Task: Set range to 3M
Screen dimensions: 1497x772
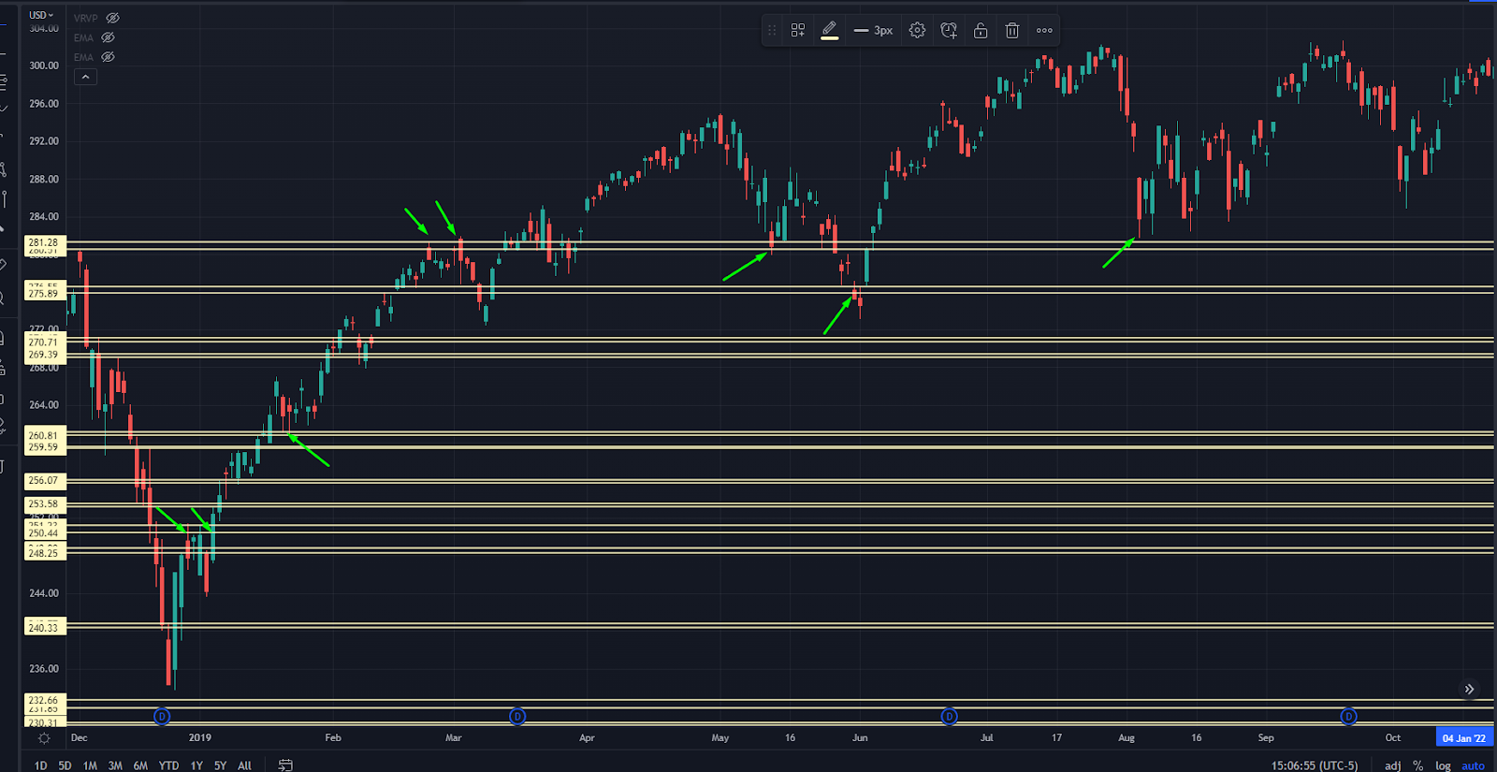Action: click(115, 765)
